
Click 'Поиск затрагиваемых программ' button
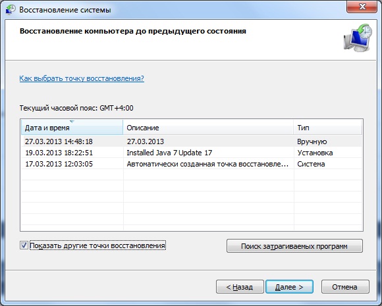click(x=294, y=246)
